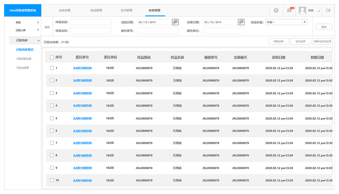339x194 pixels.
Task: Open order link AJ001400500 in row 7
Action: pyautogui.click(x=83, y=143)
